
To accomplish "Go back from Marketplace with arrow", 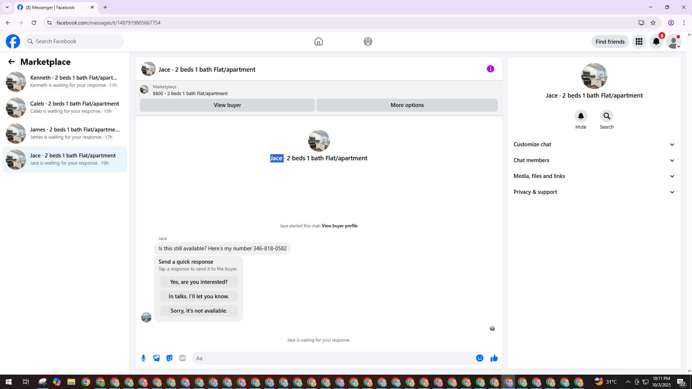I will click(12, 62).
